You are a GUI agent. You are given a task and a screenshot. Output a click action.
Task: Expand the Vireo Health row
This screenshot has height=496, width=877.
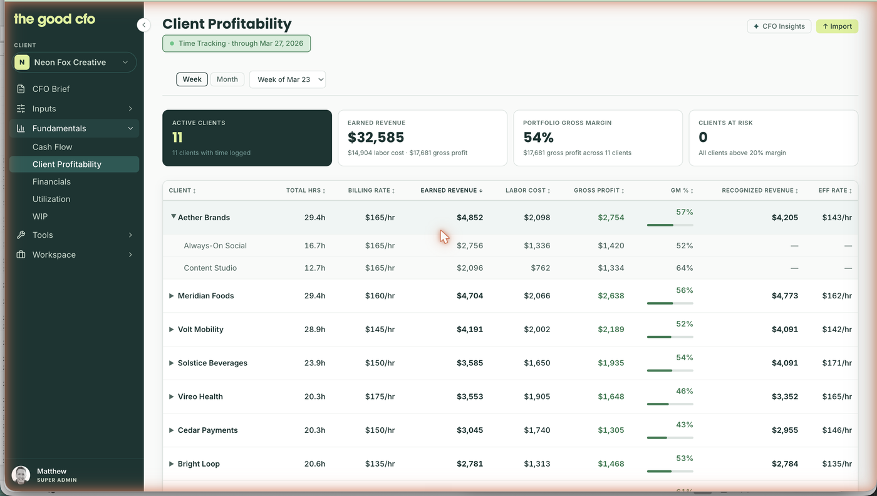point(172,397)
